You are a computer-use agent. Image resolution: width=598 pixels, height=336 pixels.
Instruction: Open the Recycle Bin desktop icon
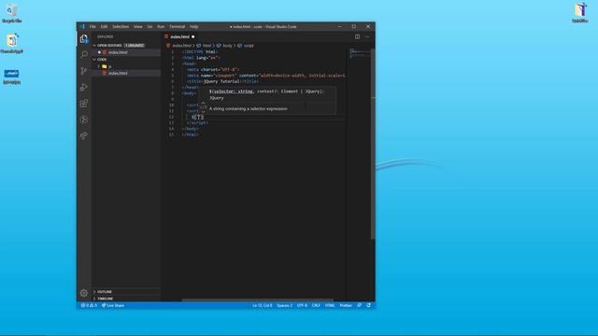pyautogui.click(x=12, y=13)
